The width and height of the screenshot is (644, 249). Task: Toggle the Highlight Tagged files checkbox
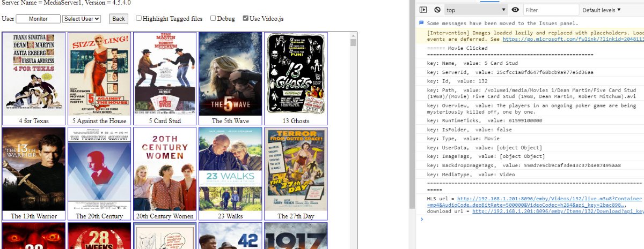click(x=139, y=18)
